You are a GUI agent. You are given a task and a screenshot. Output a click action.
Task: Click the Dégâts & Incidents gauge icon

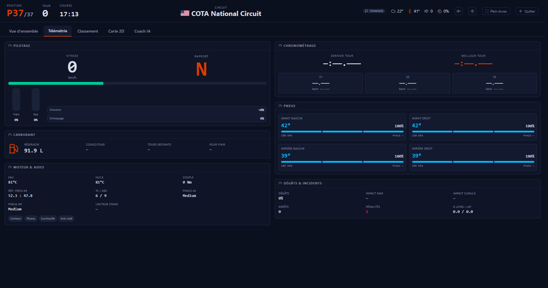click(280, 183)
